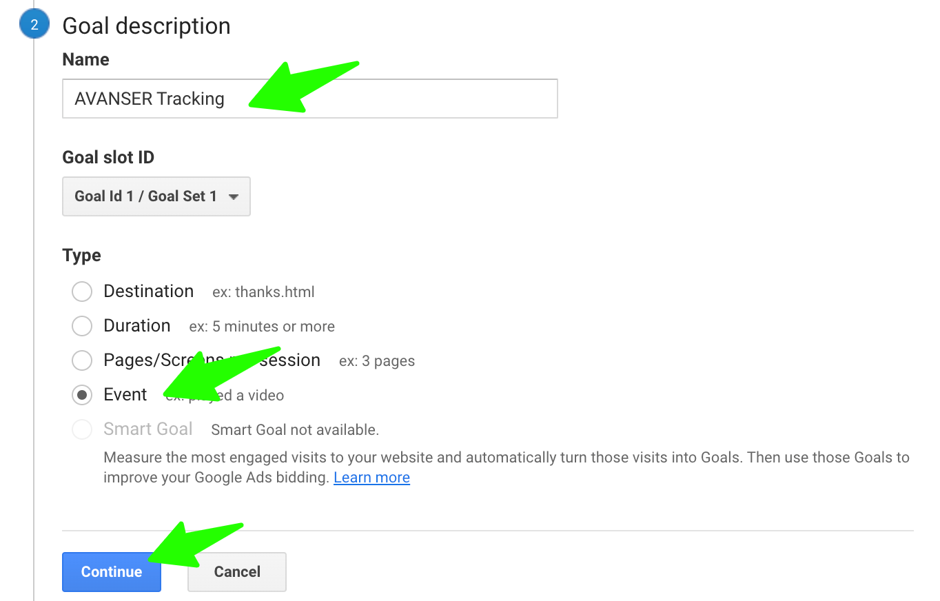Click the Smart Goal label text

[x=148, y=429]
